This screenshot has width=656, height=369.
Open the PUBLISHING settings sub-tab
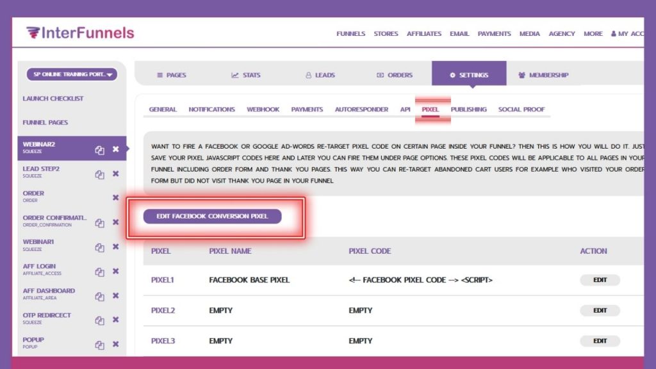tap(468, 109)
